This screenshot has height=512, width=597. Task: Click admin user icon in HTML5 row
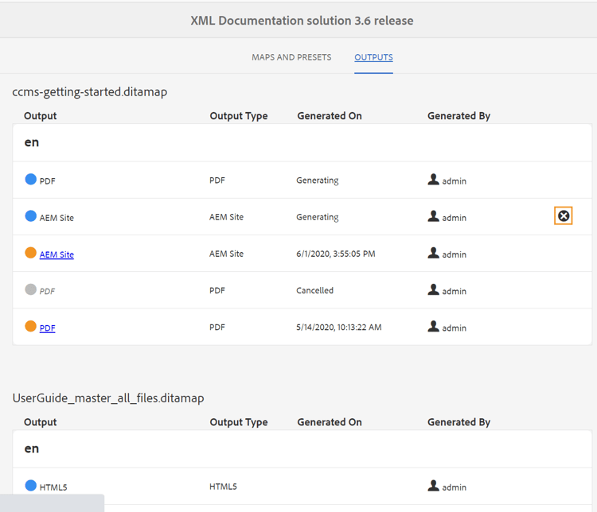pos(433,486)
